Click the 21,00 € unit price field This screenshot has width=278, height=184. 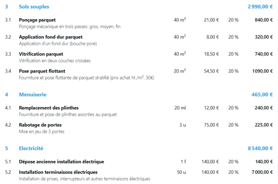pyautogui.click(x=211, y=20)
